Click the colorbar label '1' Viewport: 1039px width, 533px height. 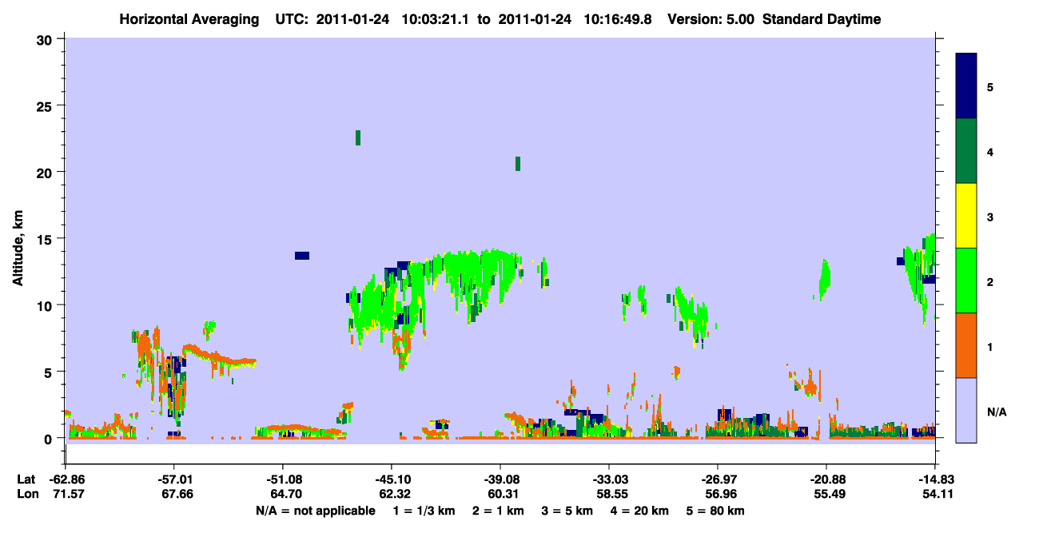pos(990,346)
